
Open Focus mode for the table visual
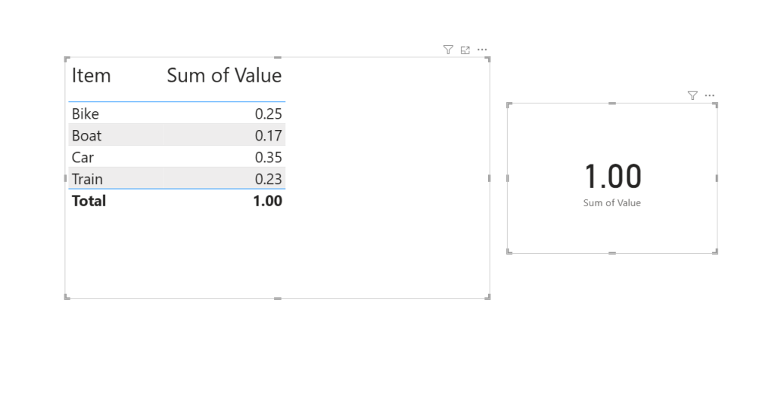(465, 50)
